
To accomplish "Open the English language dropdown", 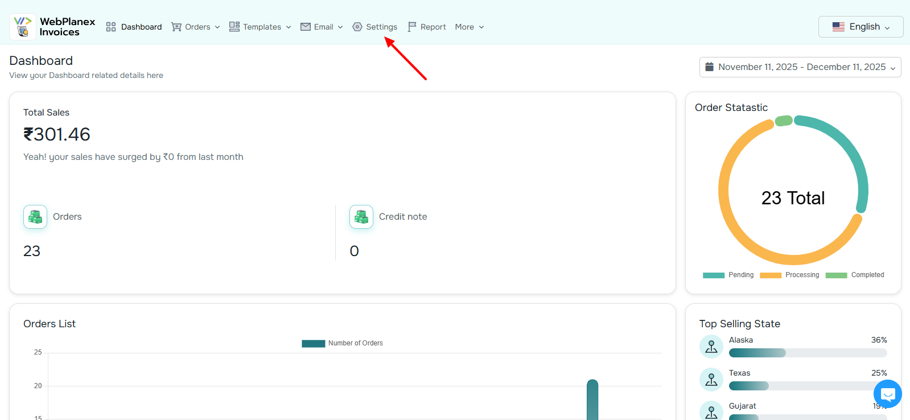I will tap(860, 27).
